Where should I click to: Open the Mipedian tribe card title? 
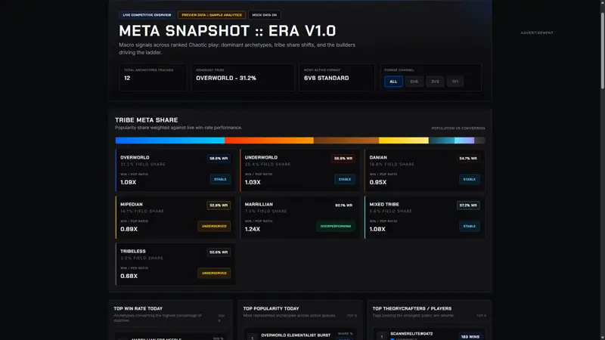[x=132, y=204]
